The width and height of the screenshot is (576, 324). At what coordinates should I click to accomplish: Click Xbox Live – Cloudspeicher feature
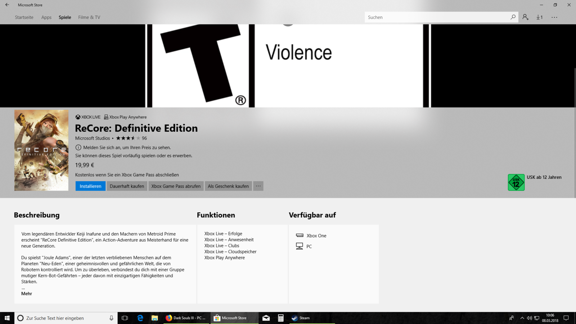click(x=230, y=252)
